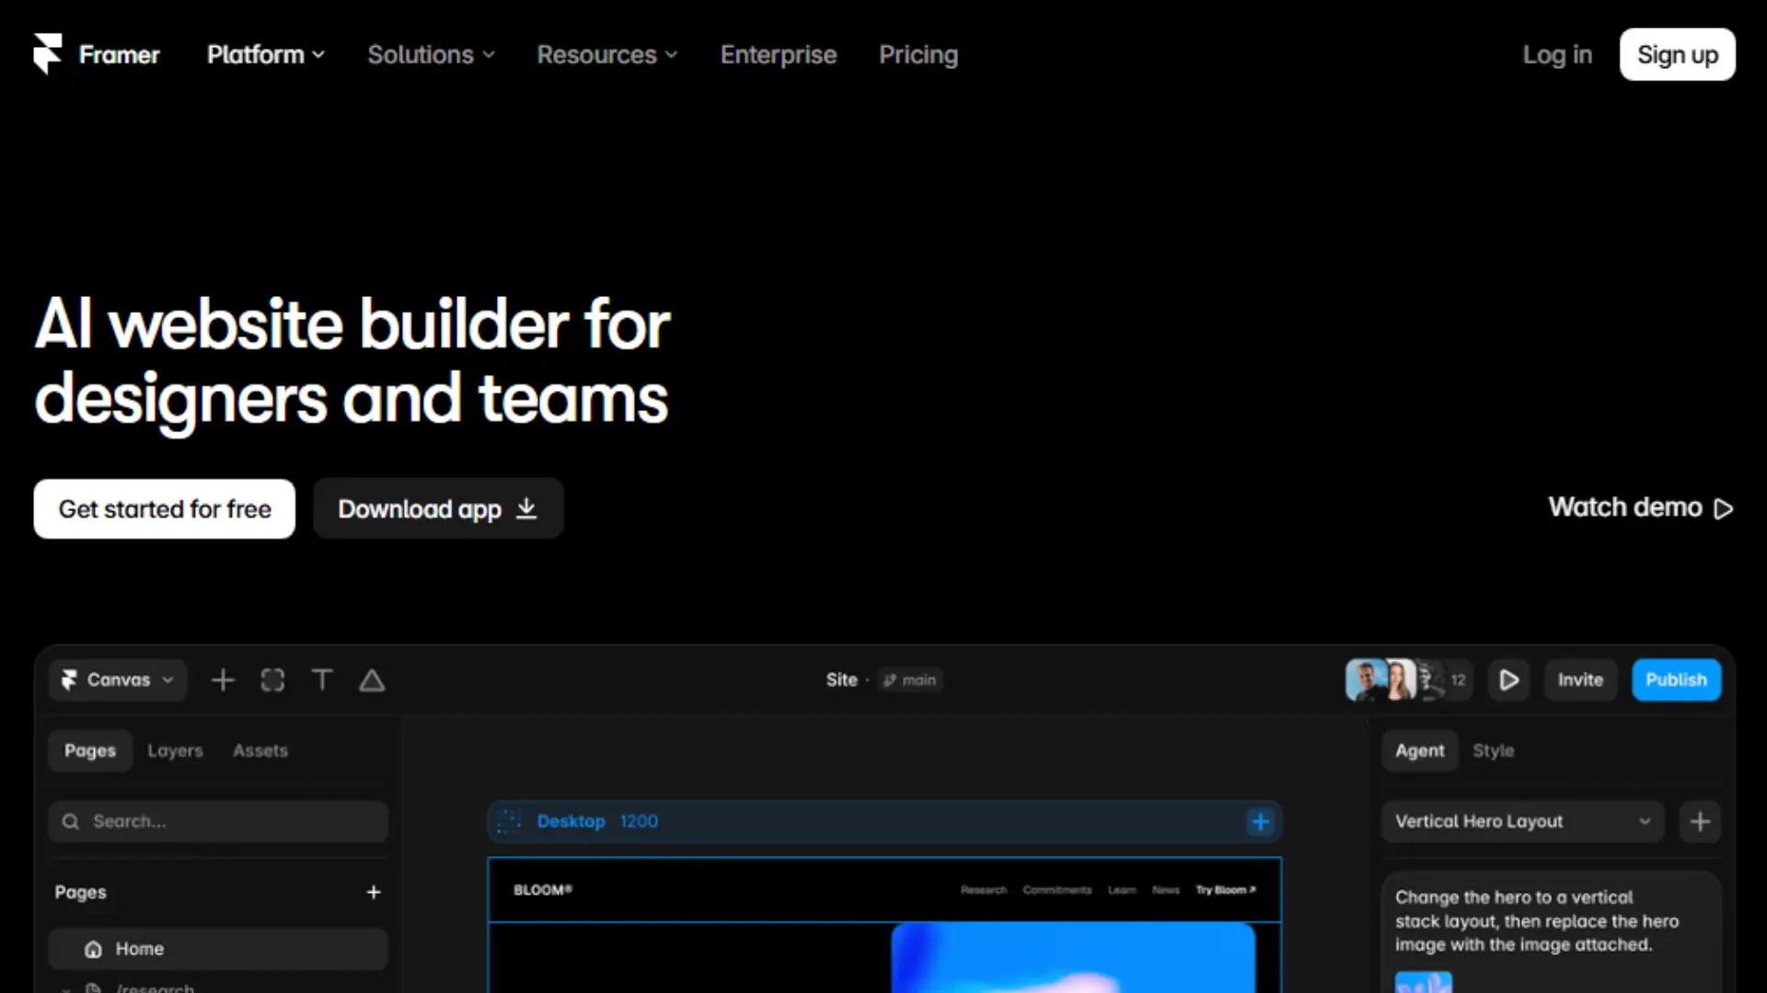
Task: Click the dotted breakpoint icon beside Desktop
Action: click(x=509, y=822)
